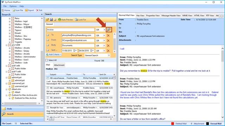Screen dimensions: 225x126
Task: Select the Albert.olm file icon
Action: coord(9,89)
